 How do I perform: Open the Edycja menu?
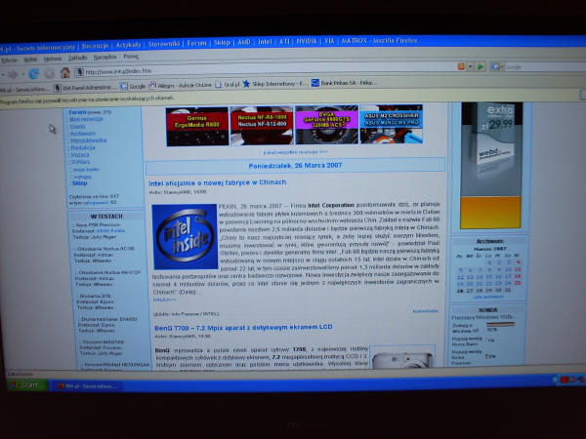pyautogui.click(x=9, y=60)
